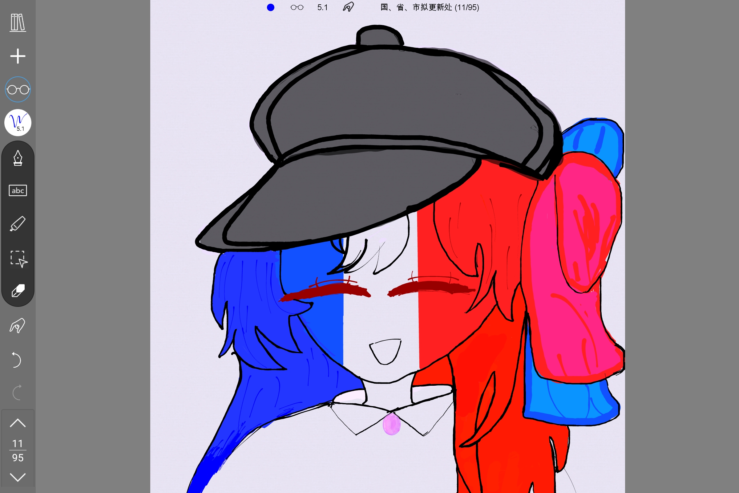Select the lasso selection tool
Image resolution: width=739 pixels, height=493 pixels.
(19, 259)
